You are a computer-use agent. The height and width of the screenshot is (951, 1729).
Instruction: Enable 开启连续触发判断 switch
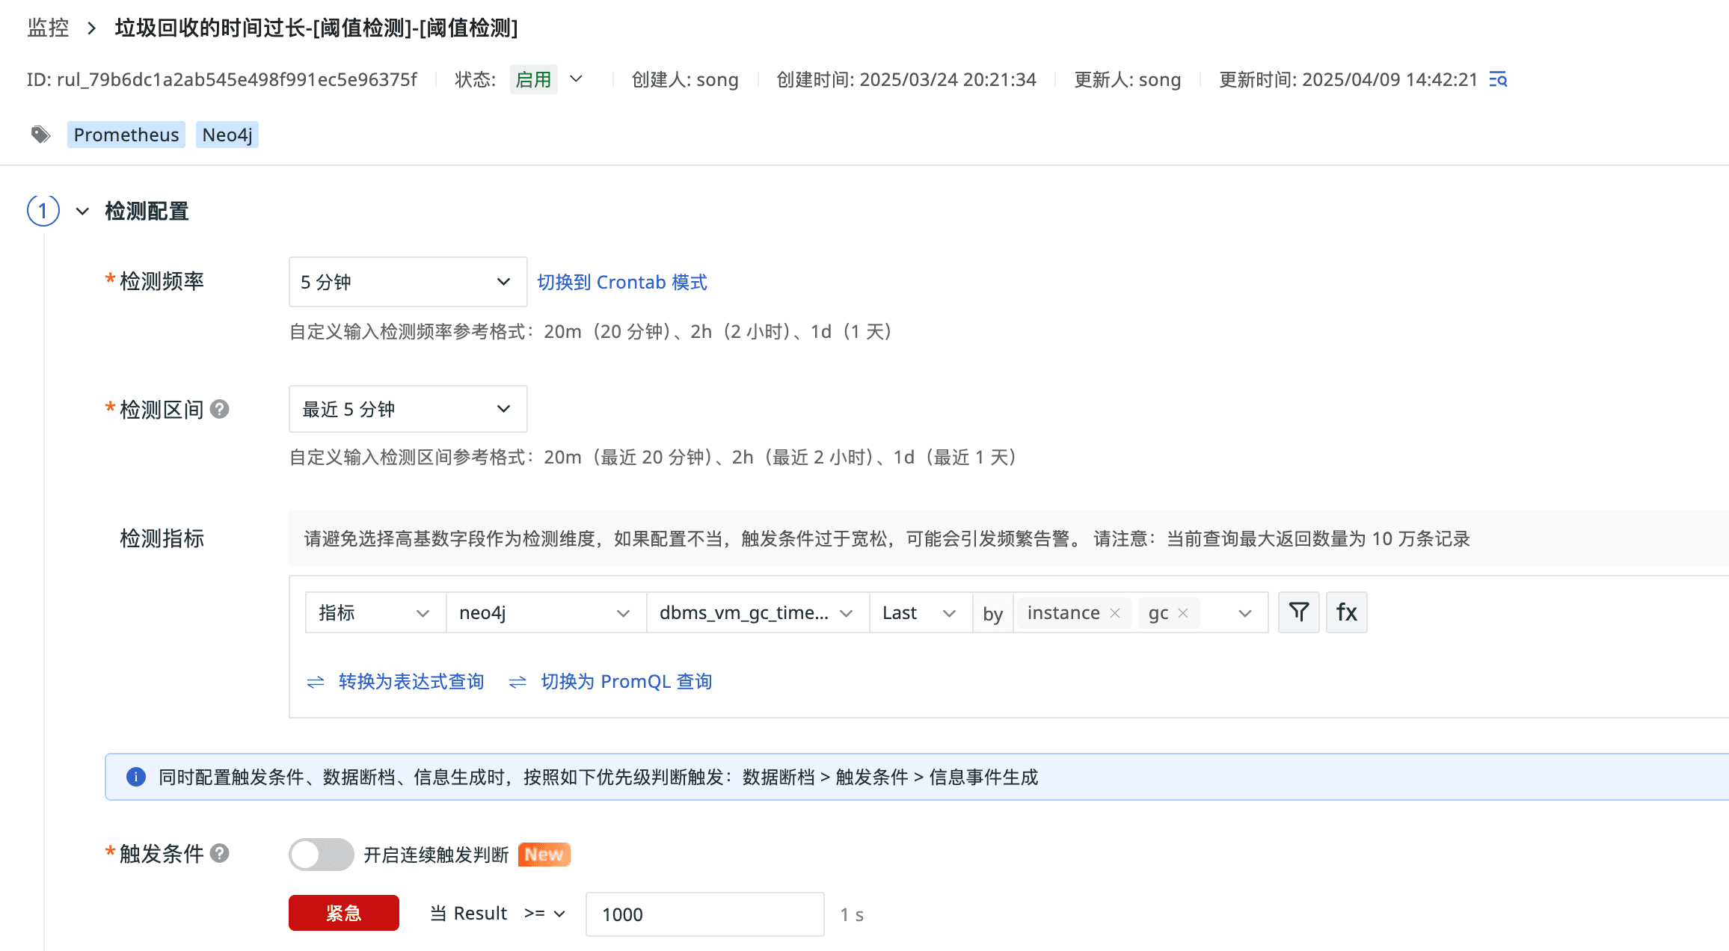coord(321,854)
